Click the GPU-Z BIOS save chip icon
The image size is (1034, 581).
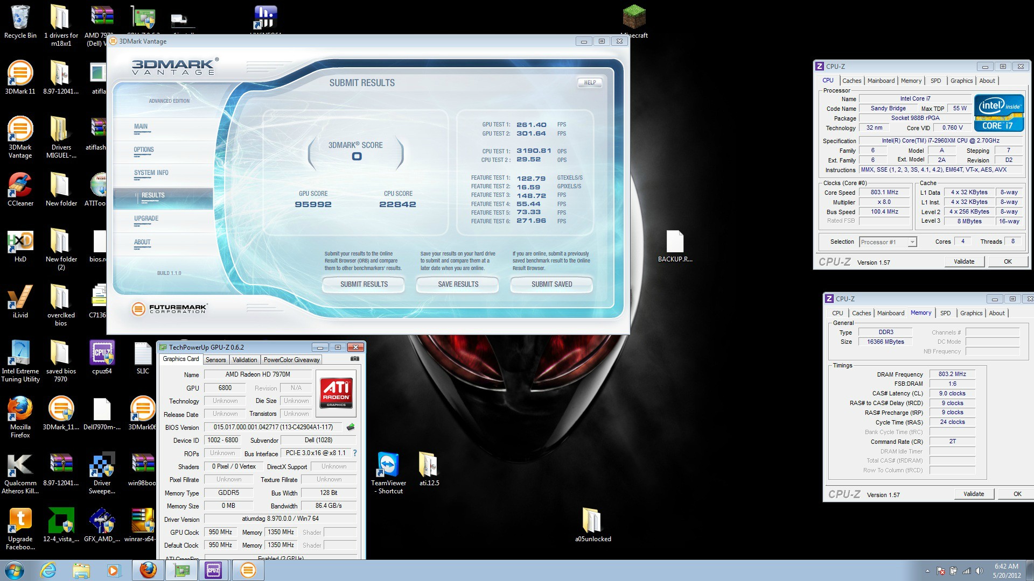[351, 427]
